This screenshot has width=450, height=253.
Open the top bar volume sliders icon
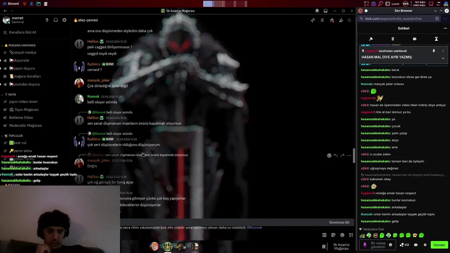(x=438, y=4)
